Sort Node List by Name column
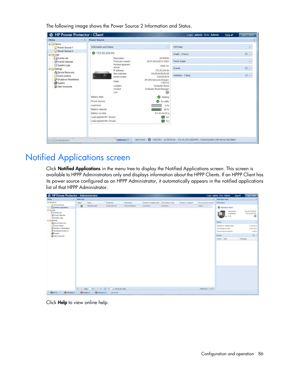The height and width of the screenshot is (374, 289). [96, 203]
